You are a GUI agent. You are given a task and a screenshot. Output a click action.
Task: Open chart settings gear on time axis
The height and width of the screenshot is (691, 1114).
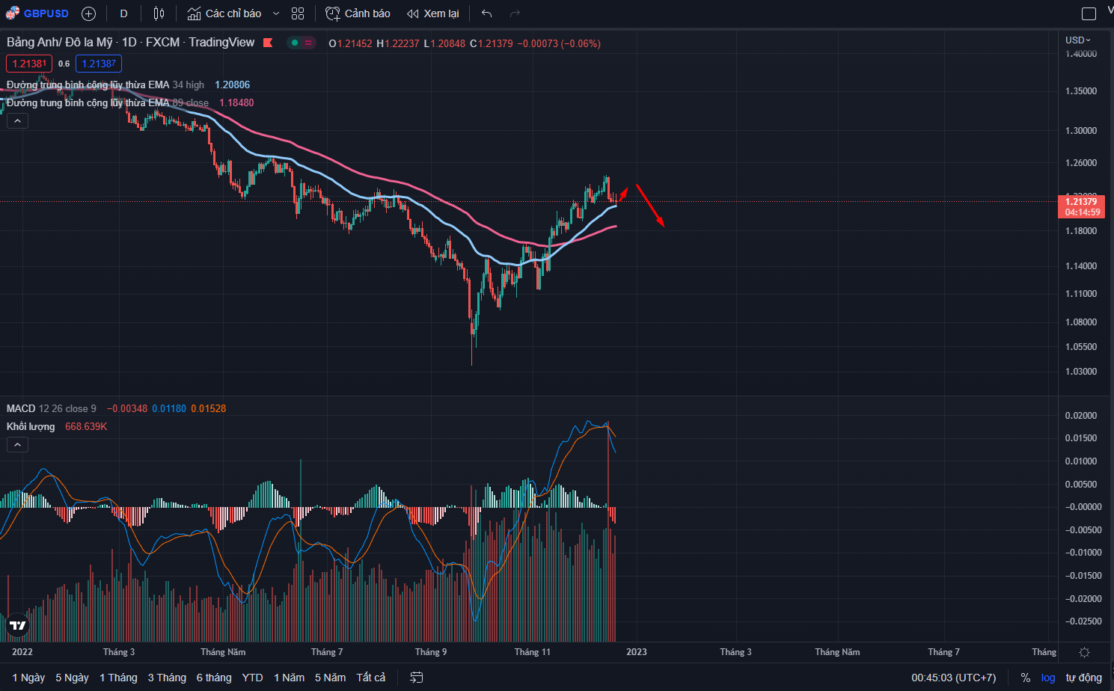pos(1084,652)
